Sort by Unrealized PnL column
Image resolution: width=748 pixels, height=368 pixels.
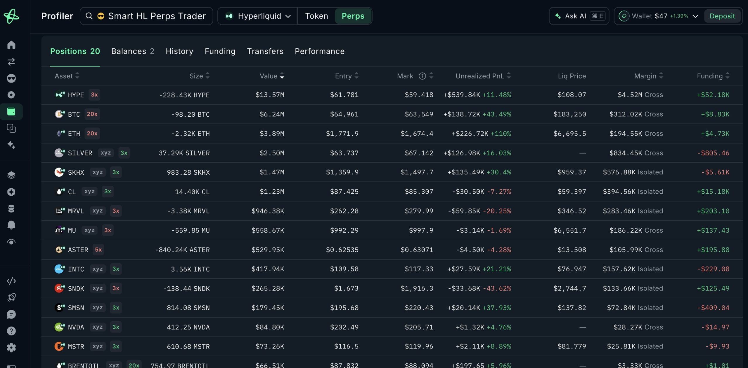point(483,76)
